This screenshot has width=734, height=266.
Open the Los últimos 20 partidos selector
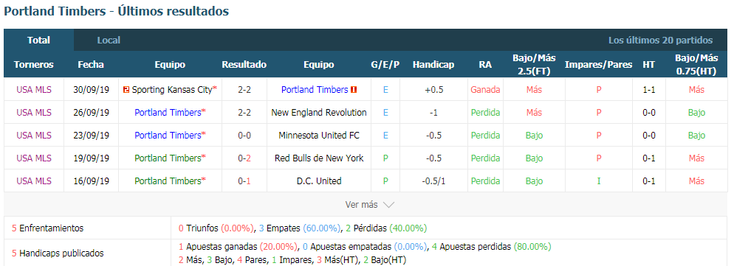(660, 41)
